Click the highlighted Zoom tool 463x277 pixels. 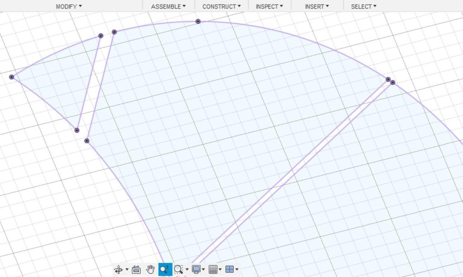click(165, 269)
